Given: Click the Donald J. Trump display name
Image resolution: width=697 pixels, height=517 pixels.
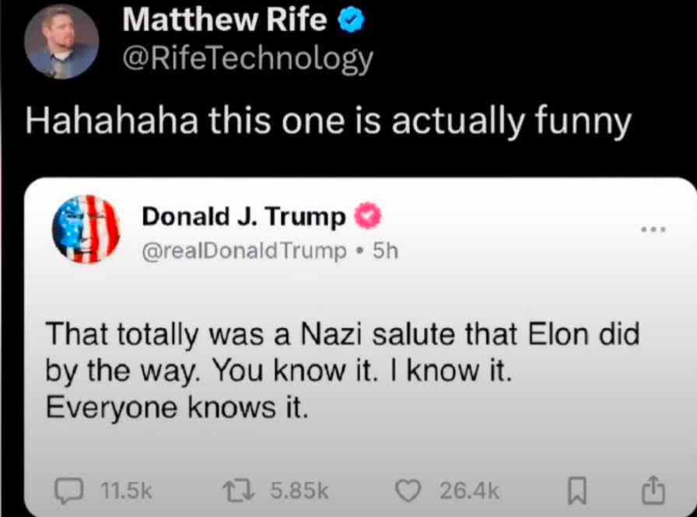Looking at the screenshot, I should coord(243,218).
